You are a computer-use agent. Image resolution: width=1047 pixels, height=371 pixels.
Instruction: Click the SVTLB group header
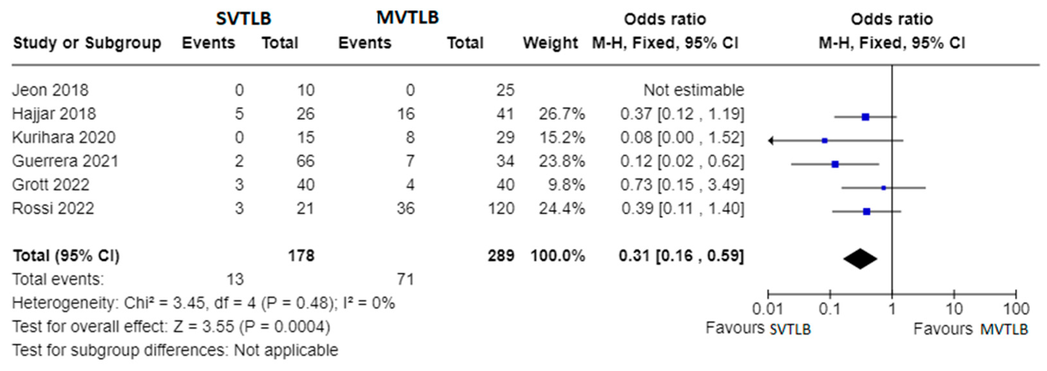click(x=243, y=19)
